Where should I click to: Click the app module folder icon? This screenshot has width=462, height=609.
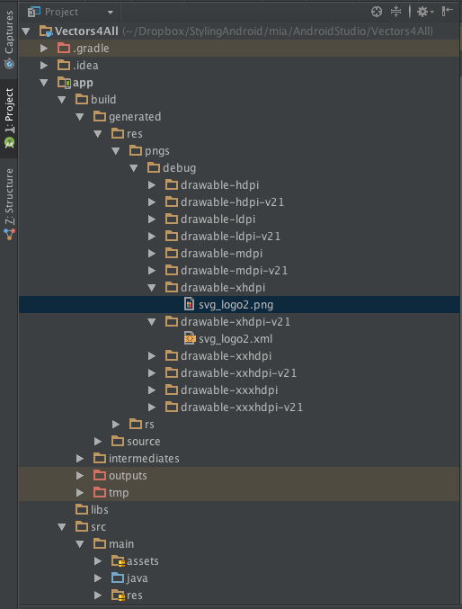(x=64, y=83)
